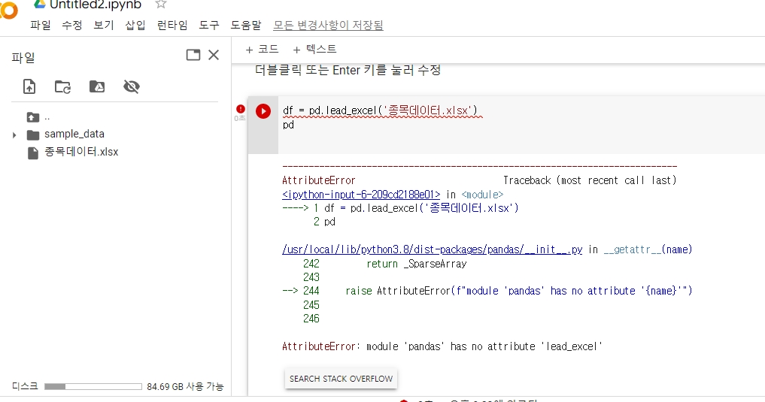The width and height of the screenshot is (765, 402).
Task: Open the 수정 menu
Action: [72, 25]
